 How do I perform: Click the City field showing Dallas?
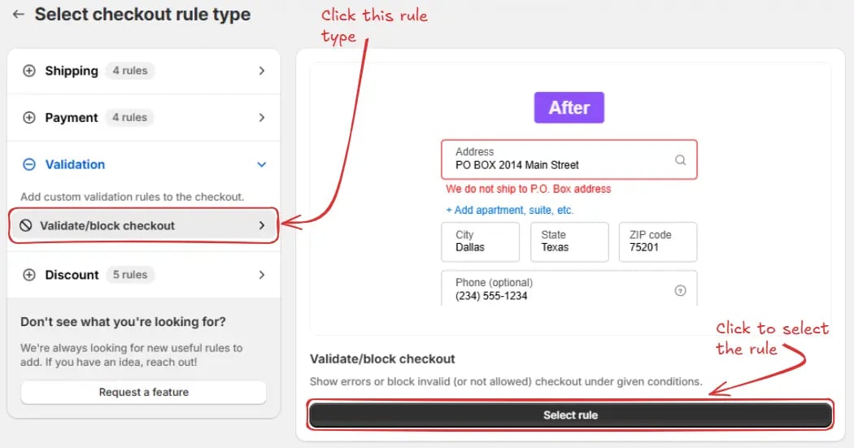click(x=481, y=241)
